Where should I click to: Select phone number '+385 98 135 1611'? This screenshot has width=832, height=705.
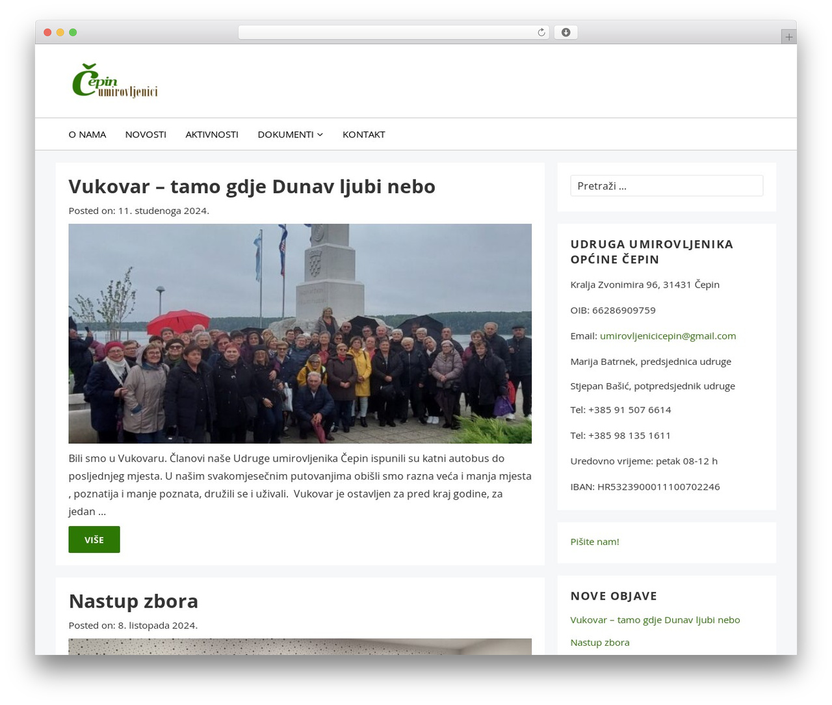[629, 436]
